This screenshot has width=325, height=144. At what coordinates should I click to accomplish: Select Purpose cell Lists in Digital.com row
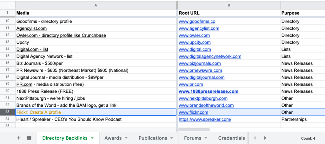[302, 50]
